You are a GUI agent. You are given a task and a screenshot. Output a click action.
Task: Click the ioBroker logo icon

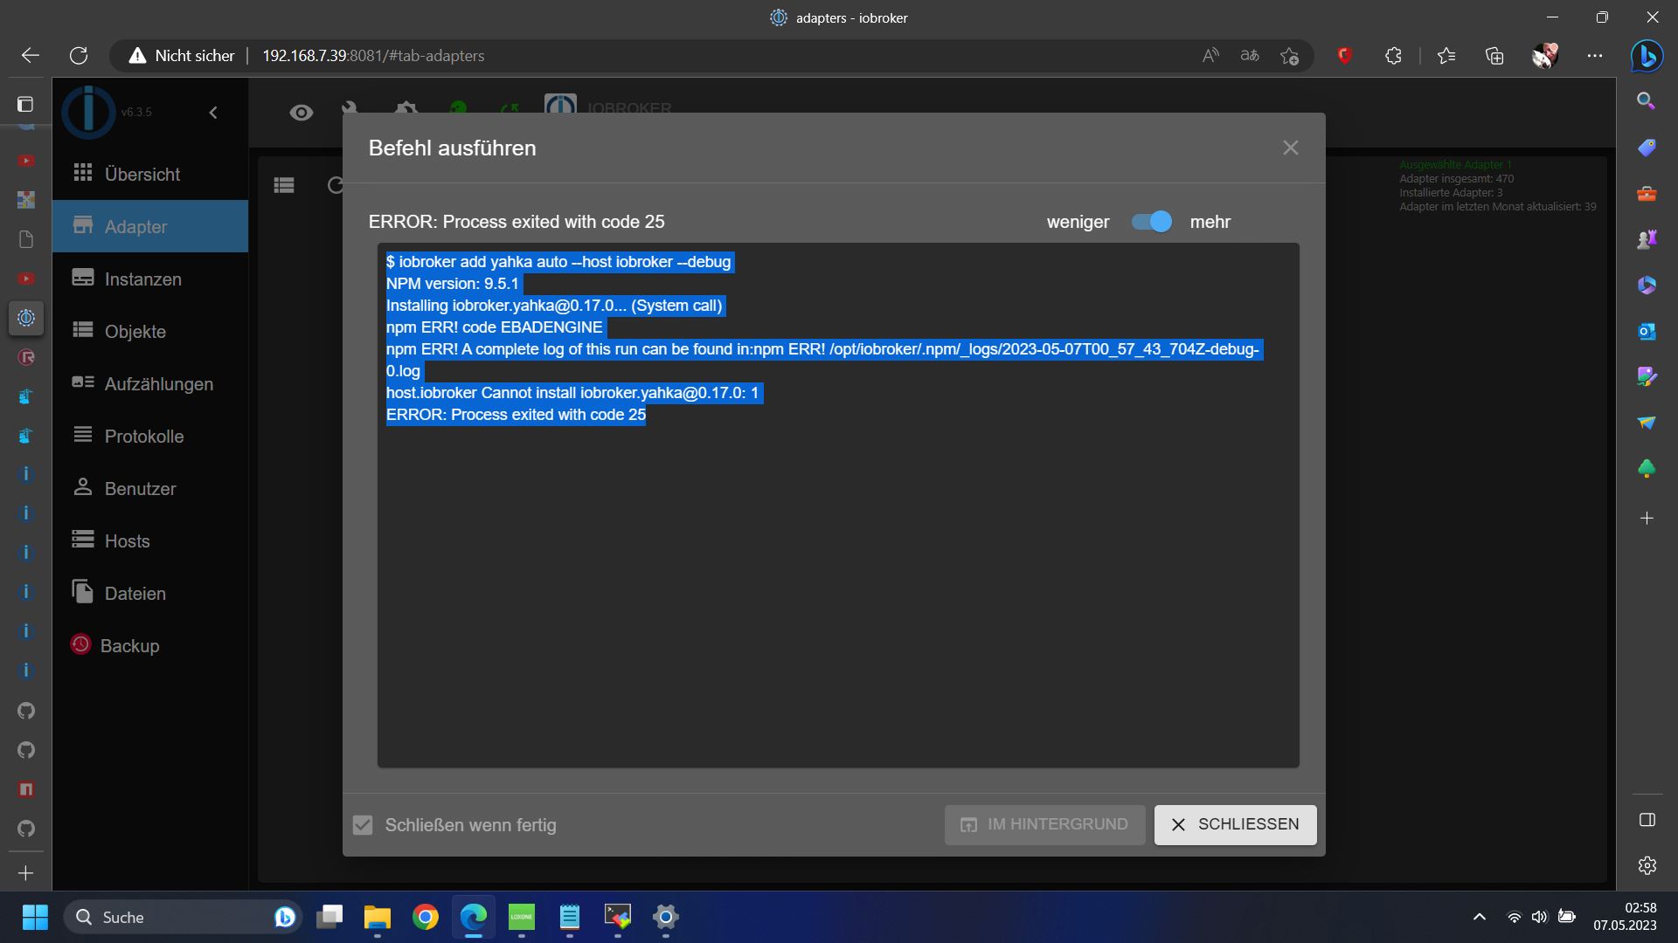(88, 112)
